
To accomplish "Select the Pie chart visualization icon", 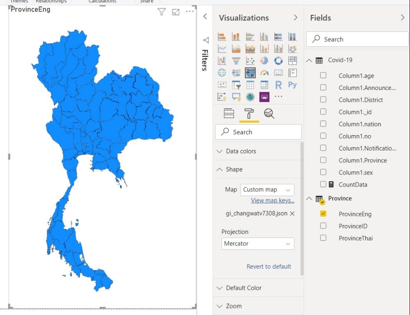I will click(263, 61).
